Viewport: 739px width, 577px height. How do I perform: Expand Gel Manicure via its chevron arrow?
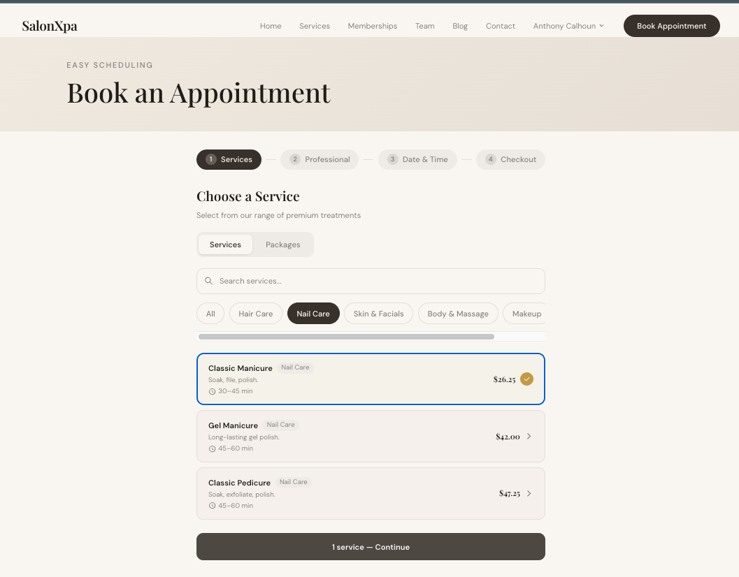coord(529,436)
